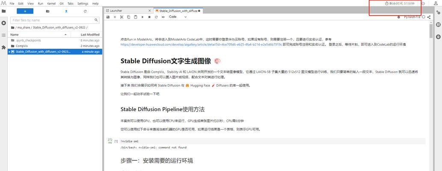Click the ModelArts logo
Viewport: 442px width, 171px height.
point(4,3)
